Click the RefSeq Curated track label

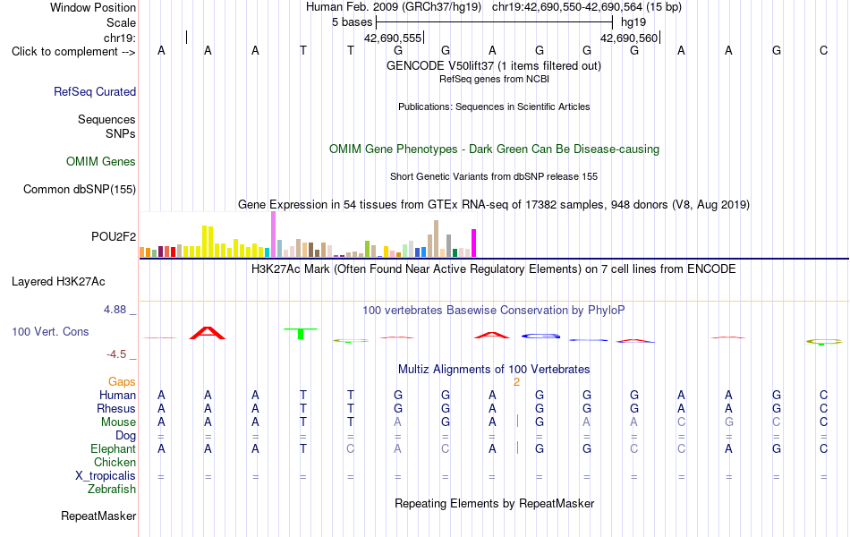95,91
